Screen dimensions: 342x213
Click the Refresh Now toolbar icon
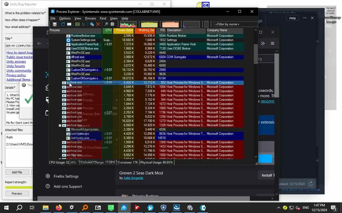(x=63, y=24)
